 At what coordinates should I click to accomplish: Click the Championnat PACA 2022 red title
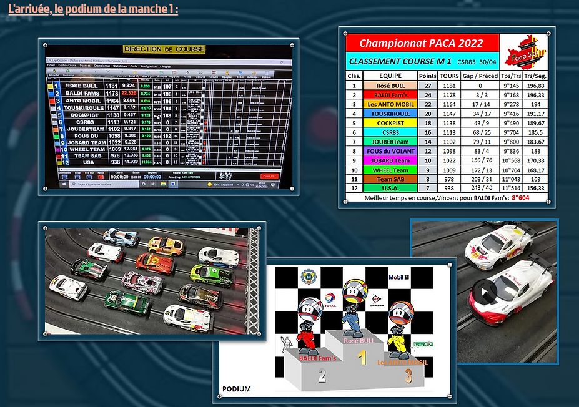point(422,43)
